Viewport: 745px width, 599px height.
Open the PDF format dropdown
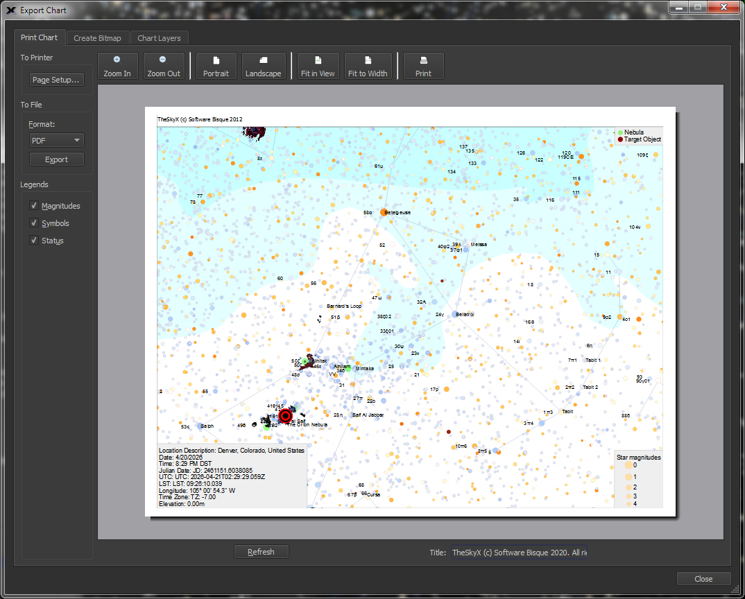(56, 140)
